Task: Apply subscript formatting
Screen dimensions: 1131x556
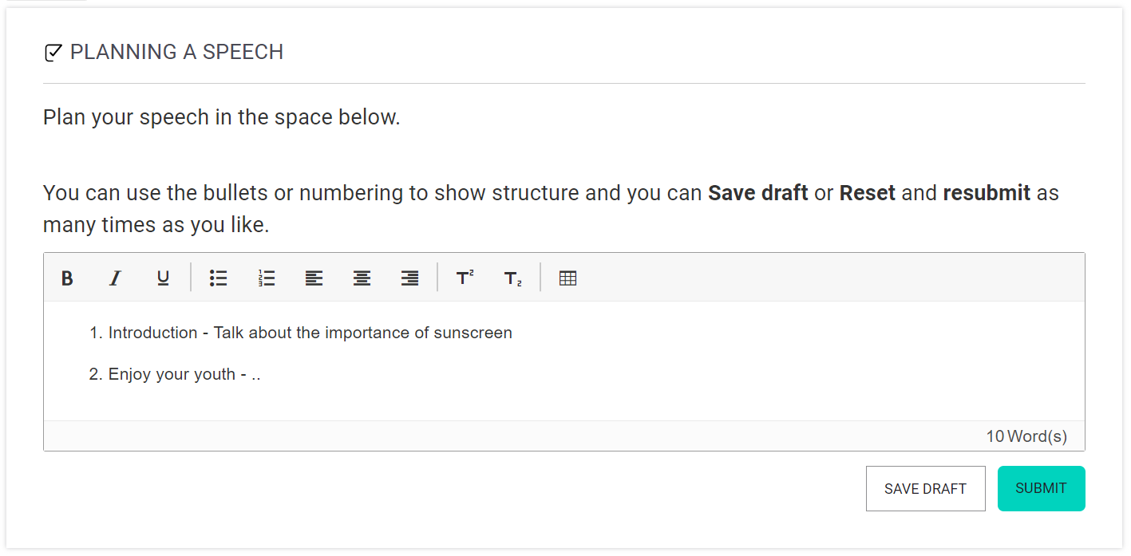Action: [x=512, y=278]
